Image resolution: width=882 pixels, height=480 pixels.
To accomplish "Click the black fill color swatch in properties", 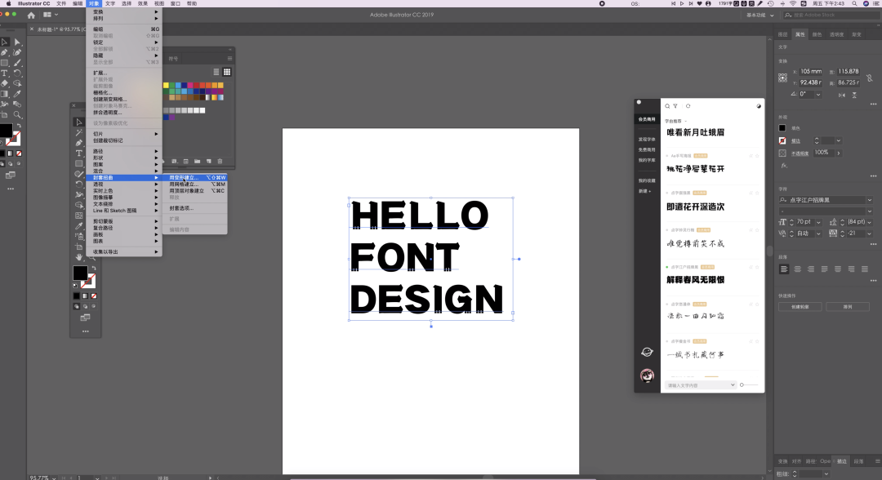I will point(782,128).
